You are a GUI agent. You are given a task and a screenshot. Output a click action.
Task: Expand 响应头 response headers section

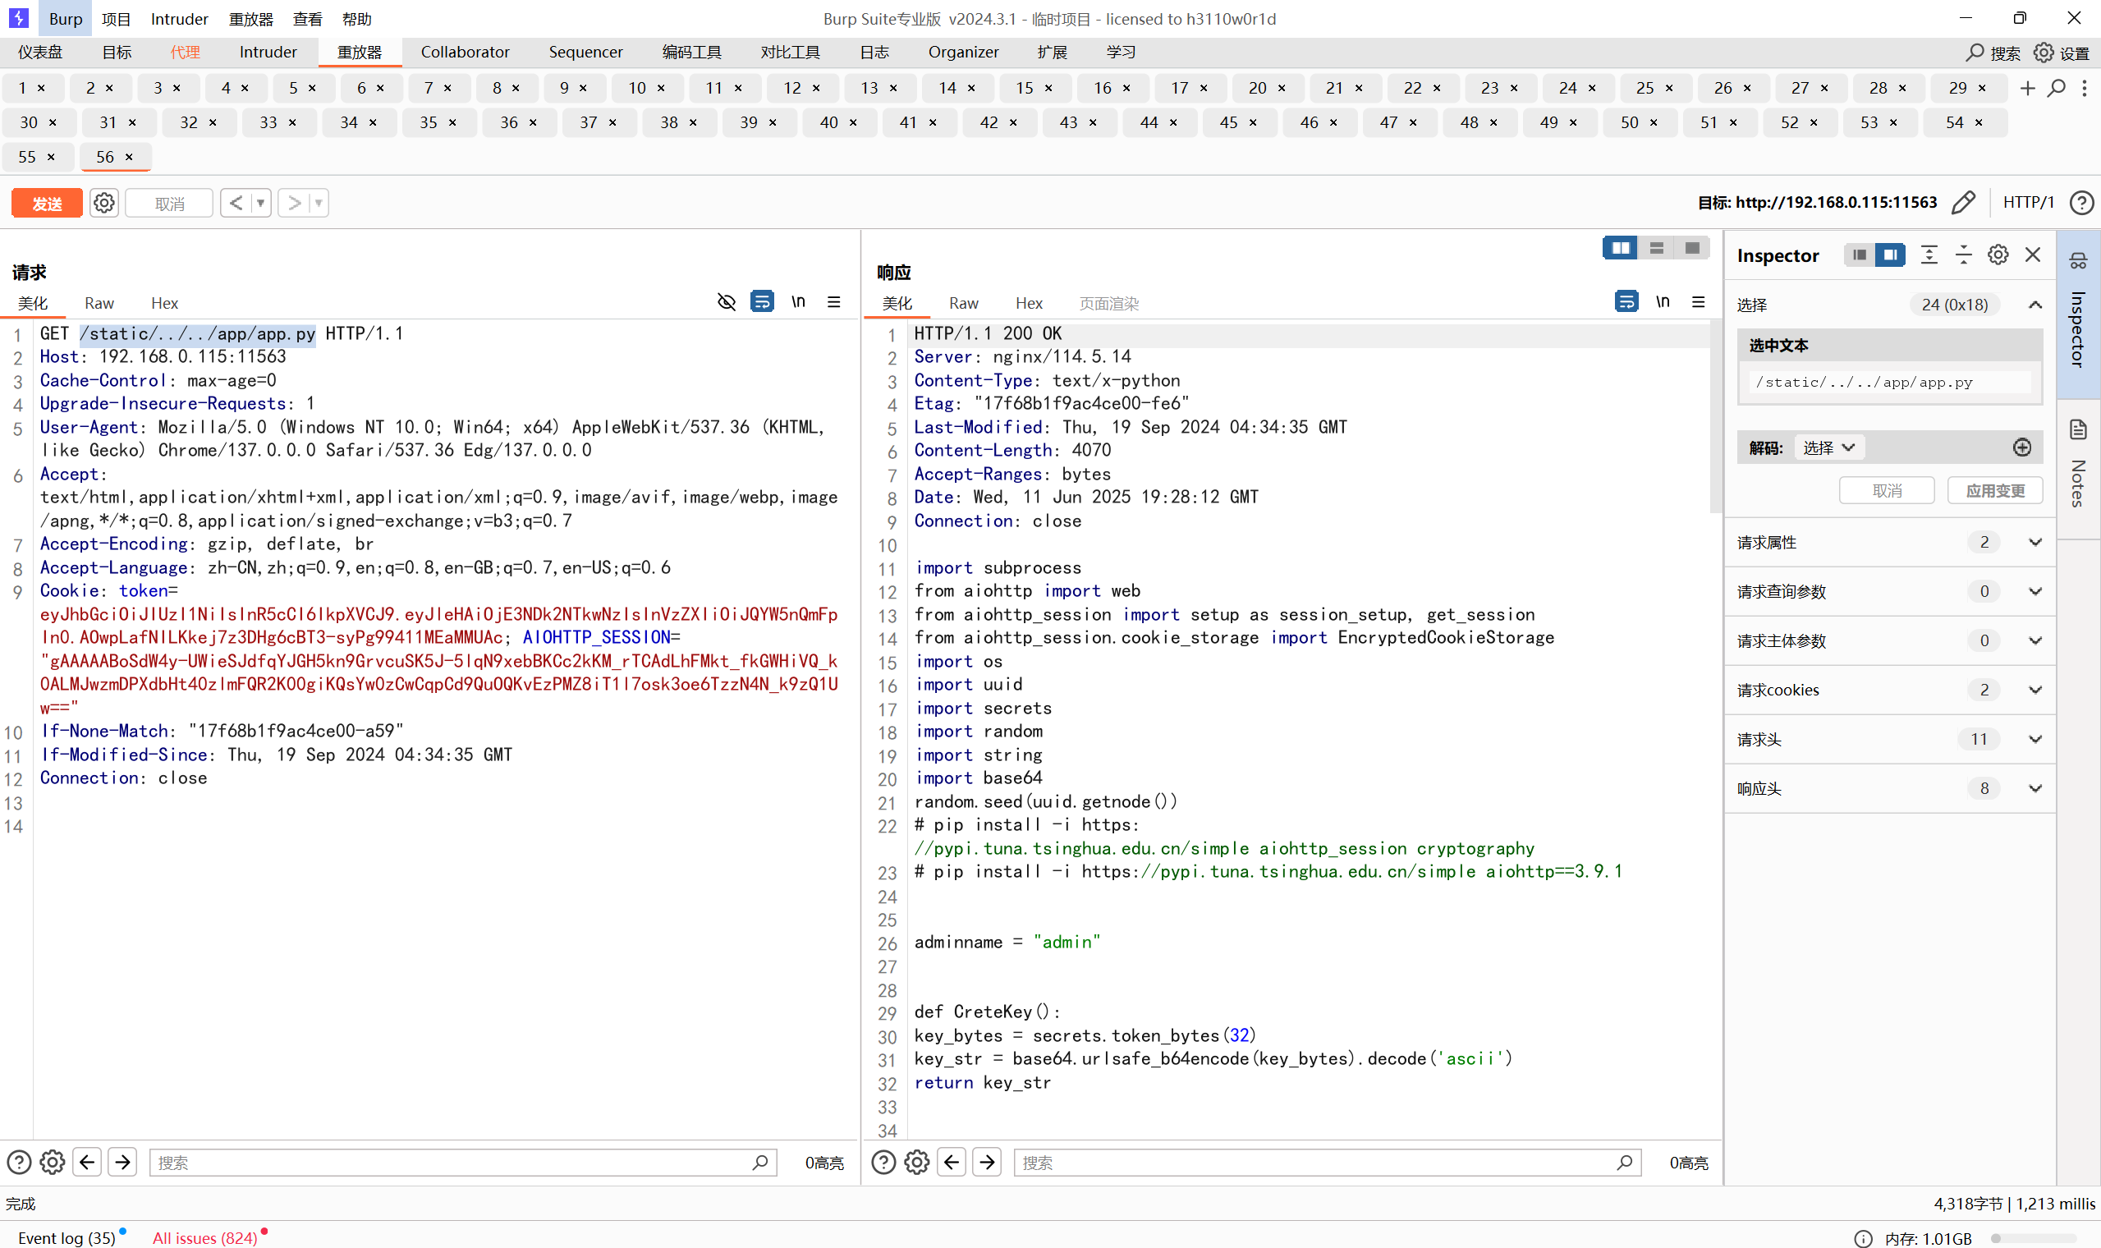click(x=1890, y=789)
